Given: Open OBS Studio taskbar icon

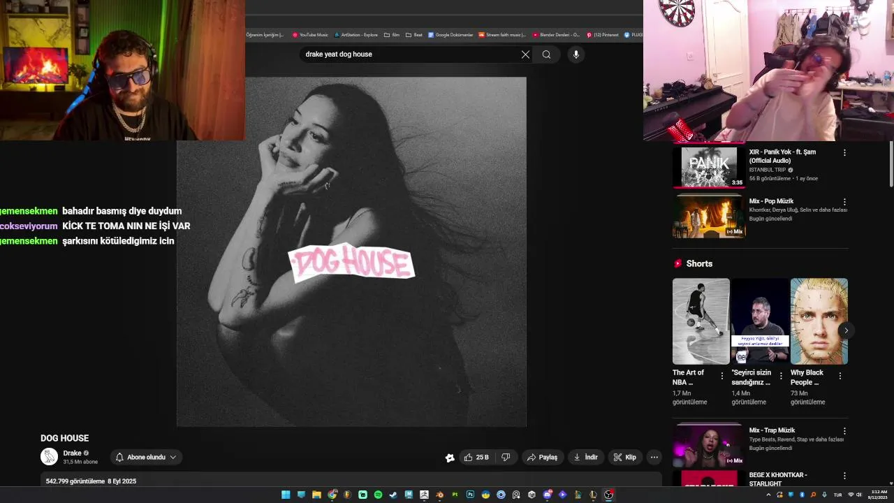Looking at the screenshot, I should [x=608, y=495].
